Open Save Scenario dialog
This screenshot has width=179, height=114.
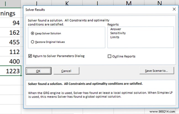coord(157,71)
